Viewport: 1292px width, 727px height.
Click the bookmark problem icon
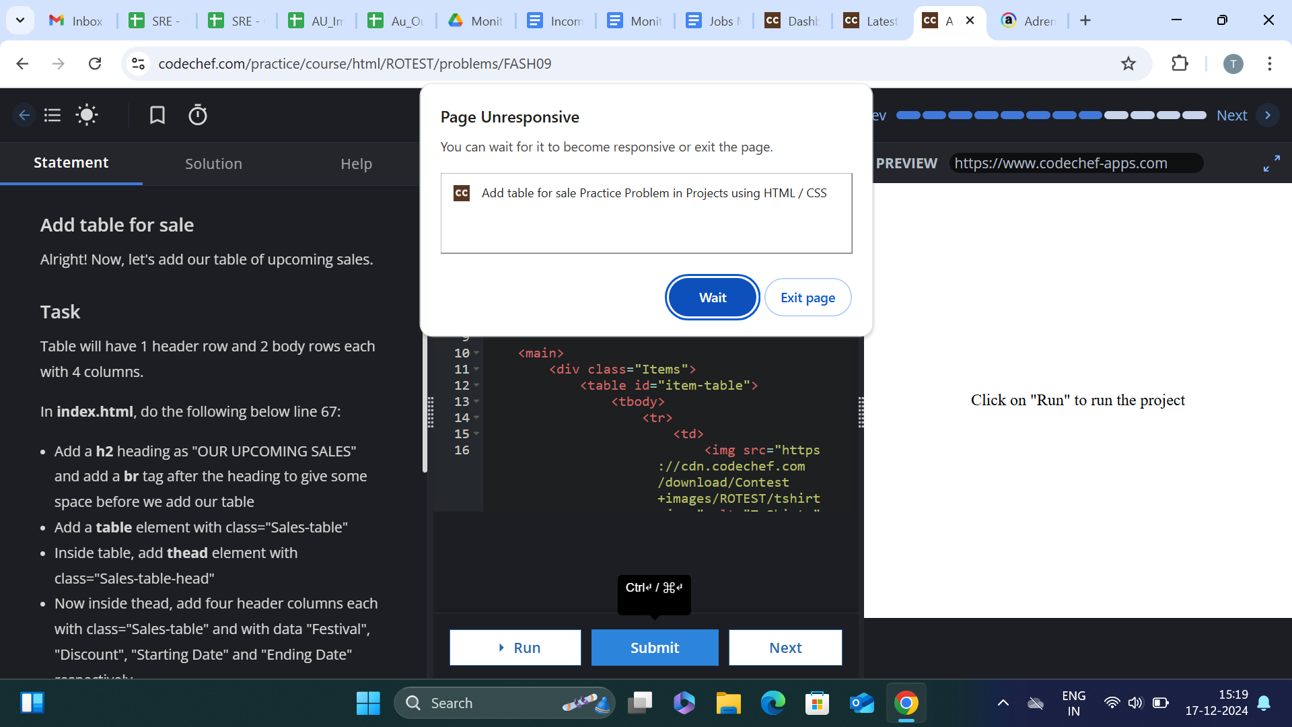point(157,115)
